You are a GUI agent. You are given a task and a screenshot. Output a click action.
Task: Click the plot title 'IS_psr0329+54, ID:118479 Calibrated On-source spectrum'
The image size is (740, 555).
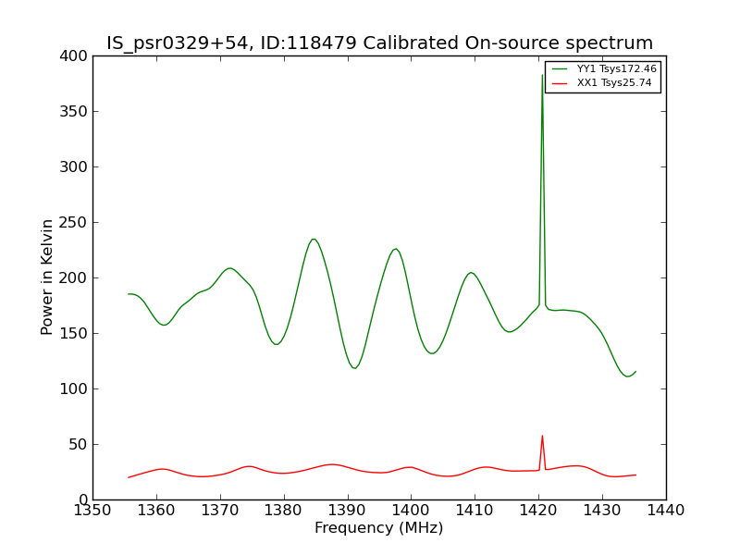379,43
